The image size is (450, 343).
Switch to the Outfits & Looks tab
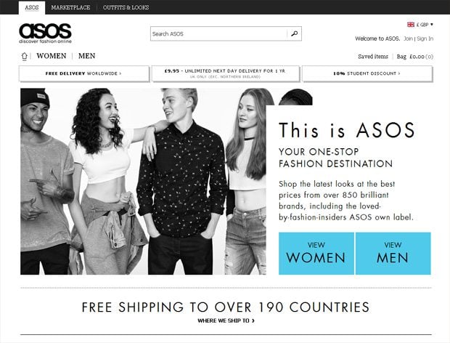coord(126,7)
